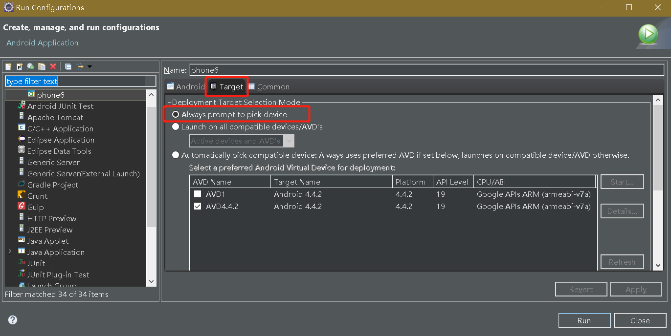Click the Start... AVD button
The height and width of the screenshot is (336, 671).
pos(622,182)
